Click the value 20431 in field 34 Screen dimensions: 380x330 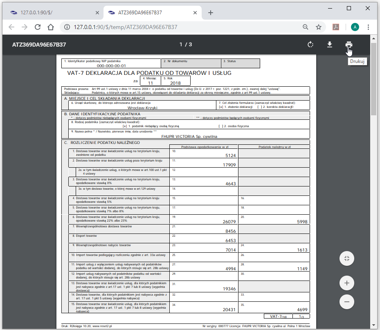pyautogui.click(x=229, y=310)
